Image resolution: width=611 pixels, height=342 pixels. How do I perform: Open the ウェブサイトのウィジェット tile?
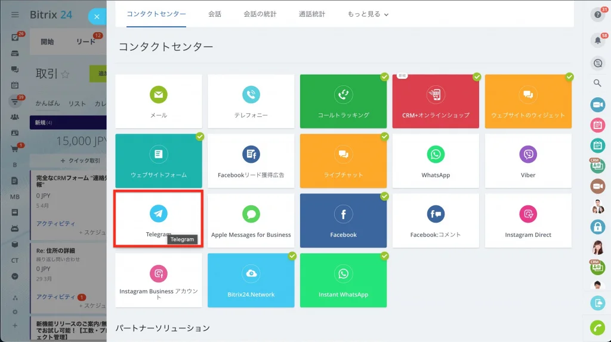click(x=528, y=101)
